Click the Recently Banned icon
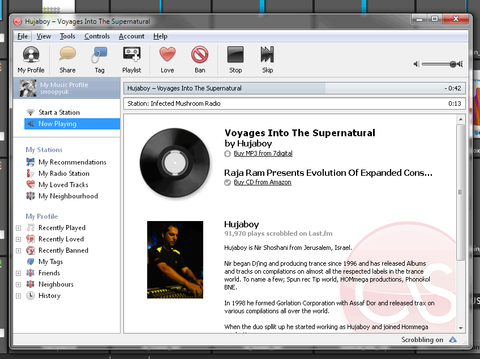The width and height of the screenshot is (480, 359). 31,250
